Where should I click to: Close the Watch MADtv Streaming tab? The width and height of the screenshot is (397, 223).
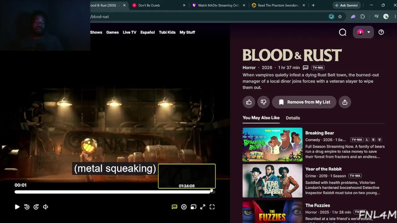tap(244, 5)
